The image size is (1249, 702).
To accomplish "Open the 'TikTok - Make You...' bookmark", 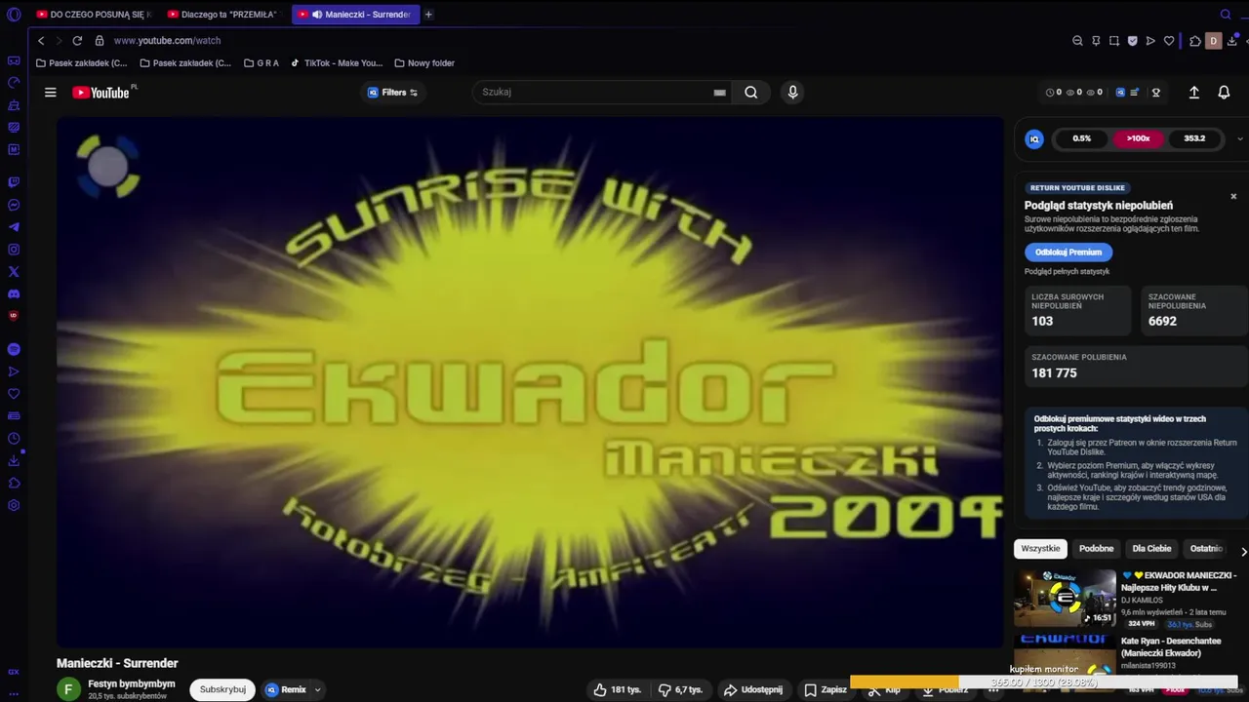I will pyautogui.click(x=337, y=63).
